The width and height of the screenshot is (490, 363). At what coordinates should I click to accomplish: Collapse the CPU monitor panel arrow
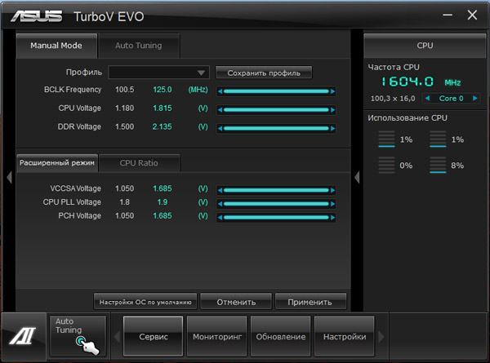click(357, 177)
